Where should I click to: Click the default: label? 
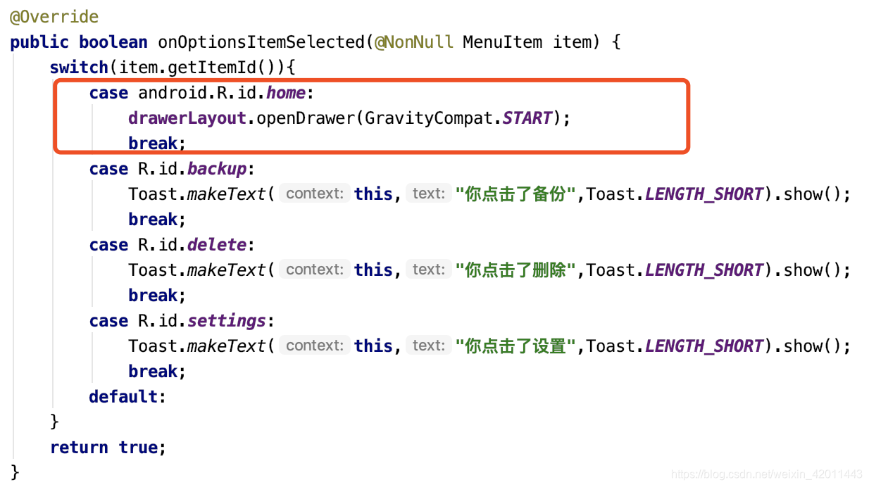(127, 397)
